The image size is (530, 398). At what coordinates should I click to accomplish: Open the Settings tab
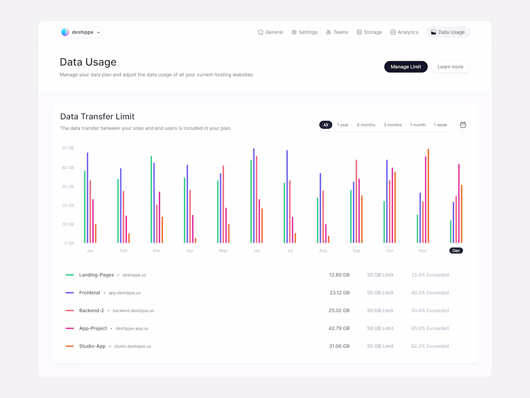(305, 32)
